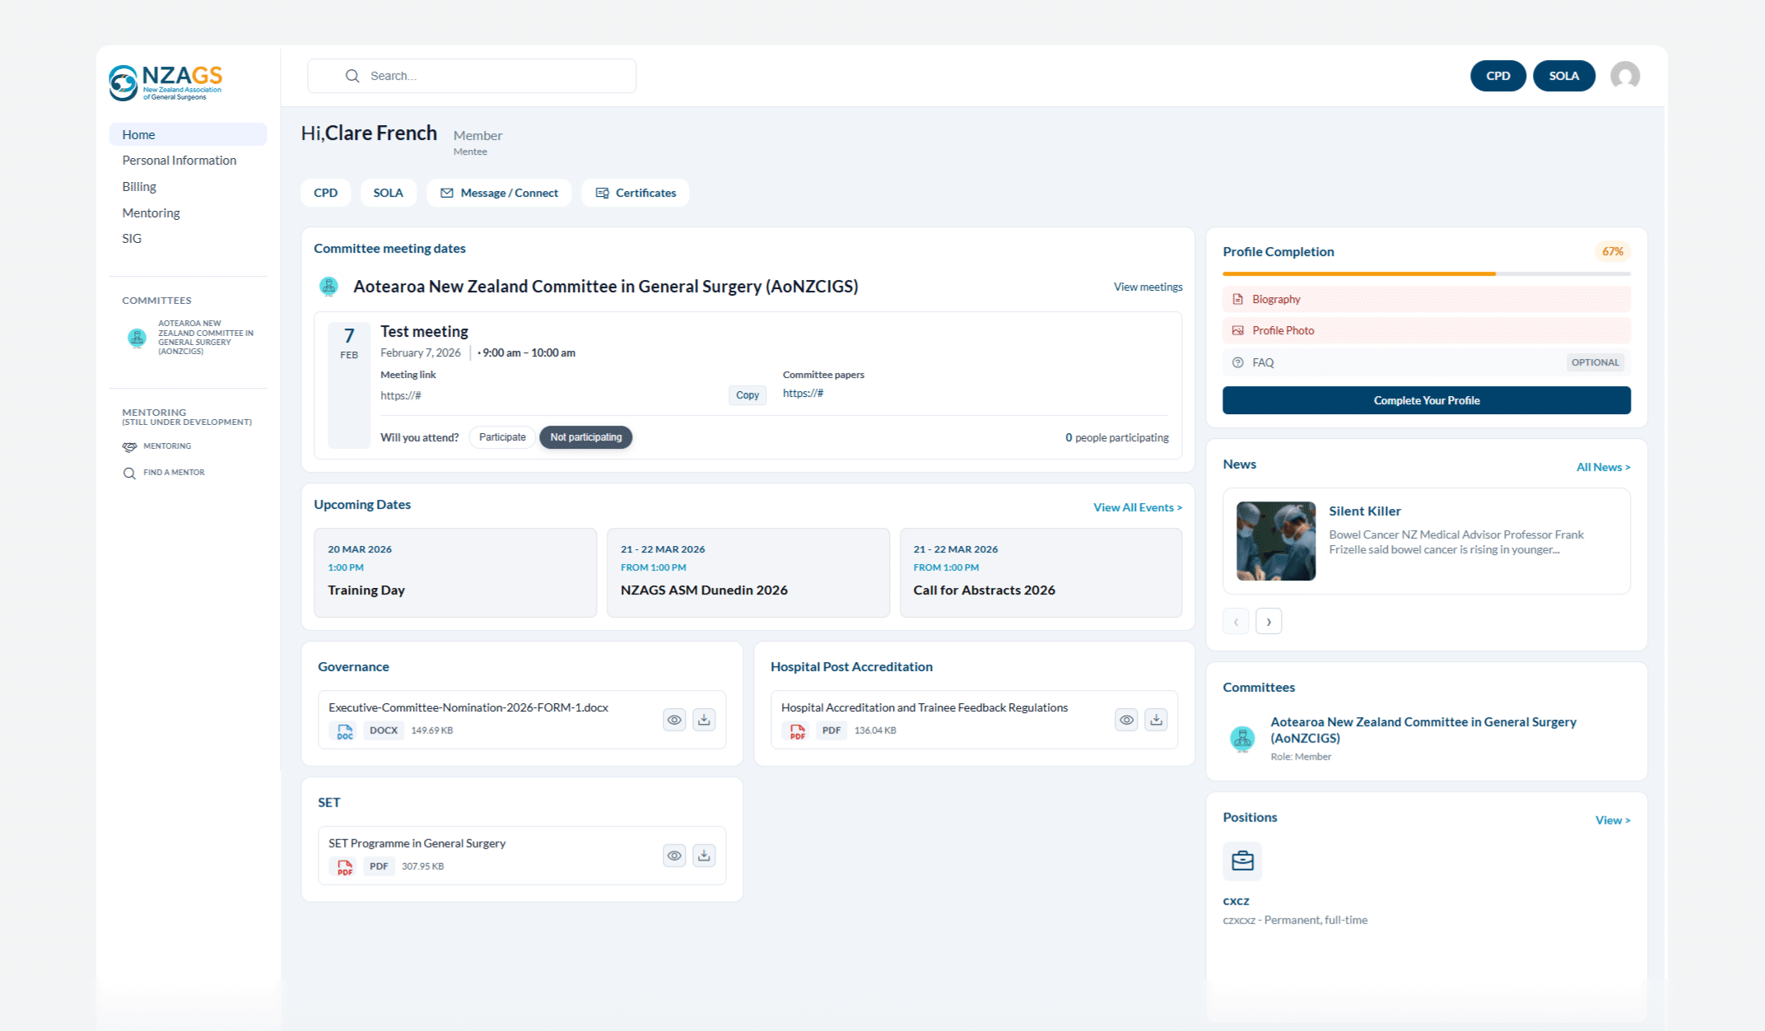Download SET Programme in General Surgery PDF
Image resolution: width=1765 pixels, height=1031 pixels.
(704, 856)
